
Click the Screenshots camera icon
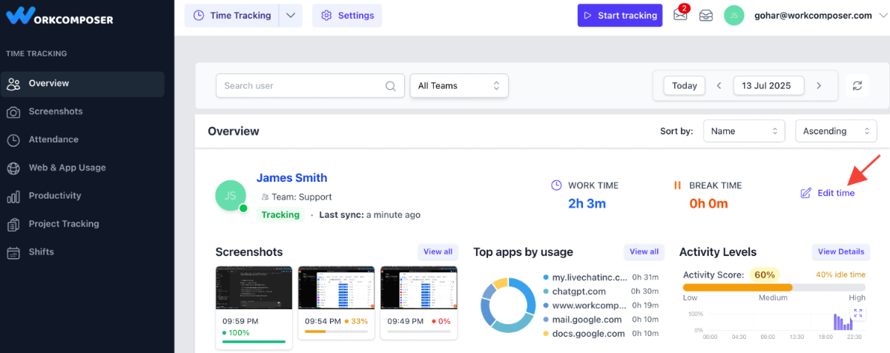click(x=13, y=112)
